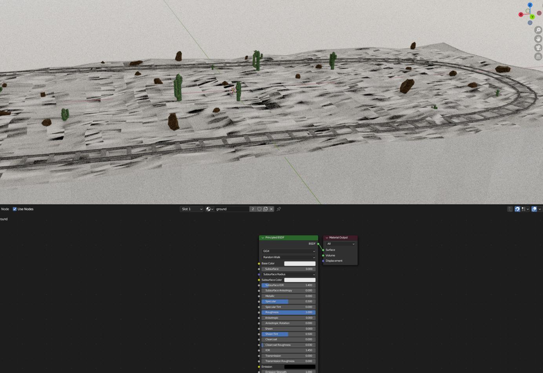This screenshot has width=543, height=373.
Task: Select the Principled BSDF node header
Action: (289, 238)
